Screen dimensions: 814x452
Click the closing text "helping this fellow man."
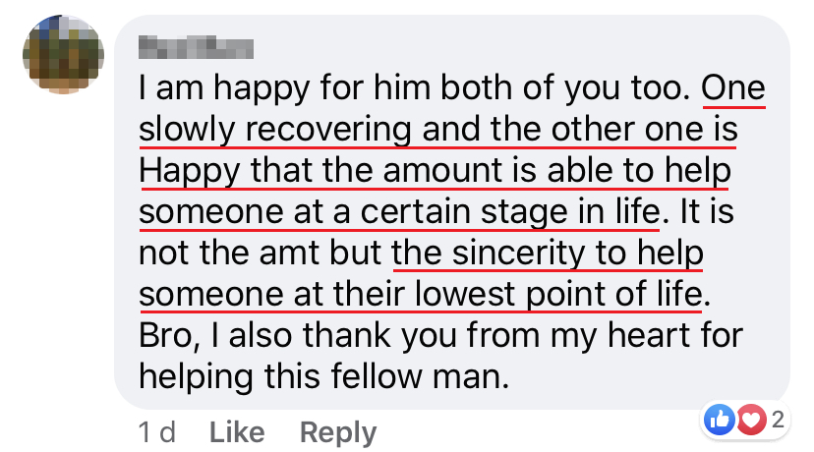click(x=323, y=376)
